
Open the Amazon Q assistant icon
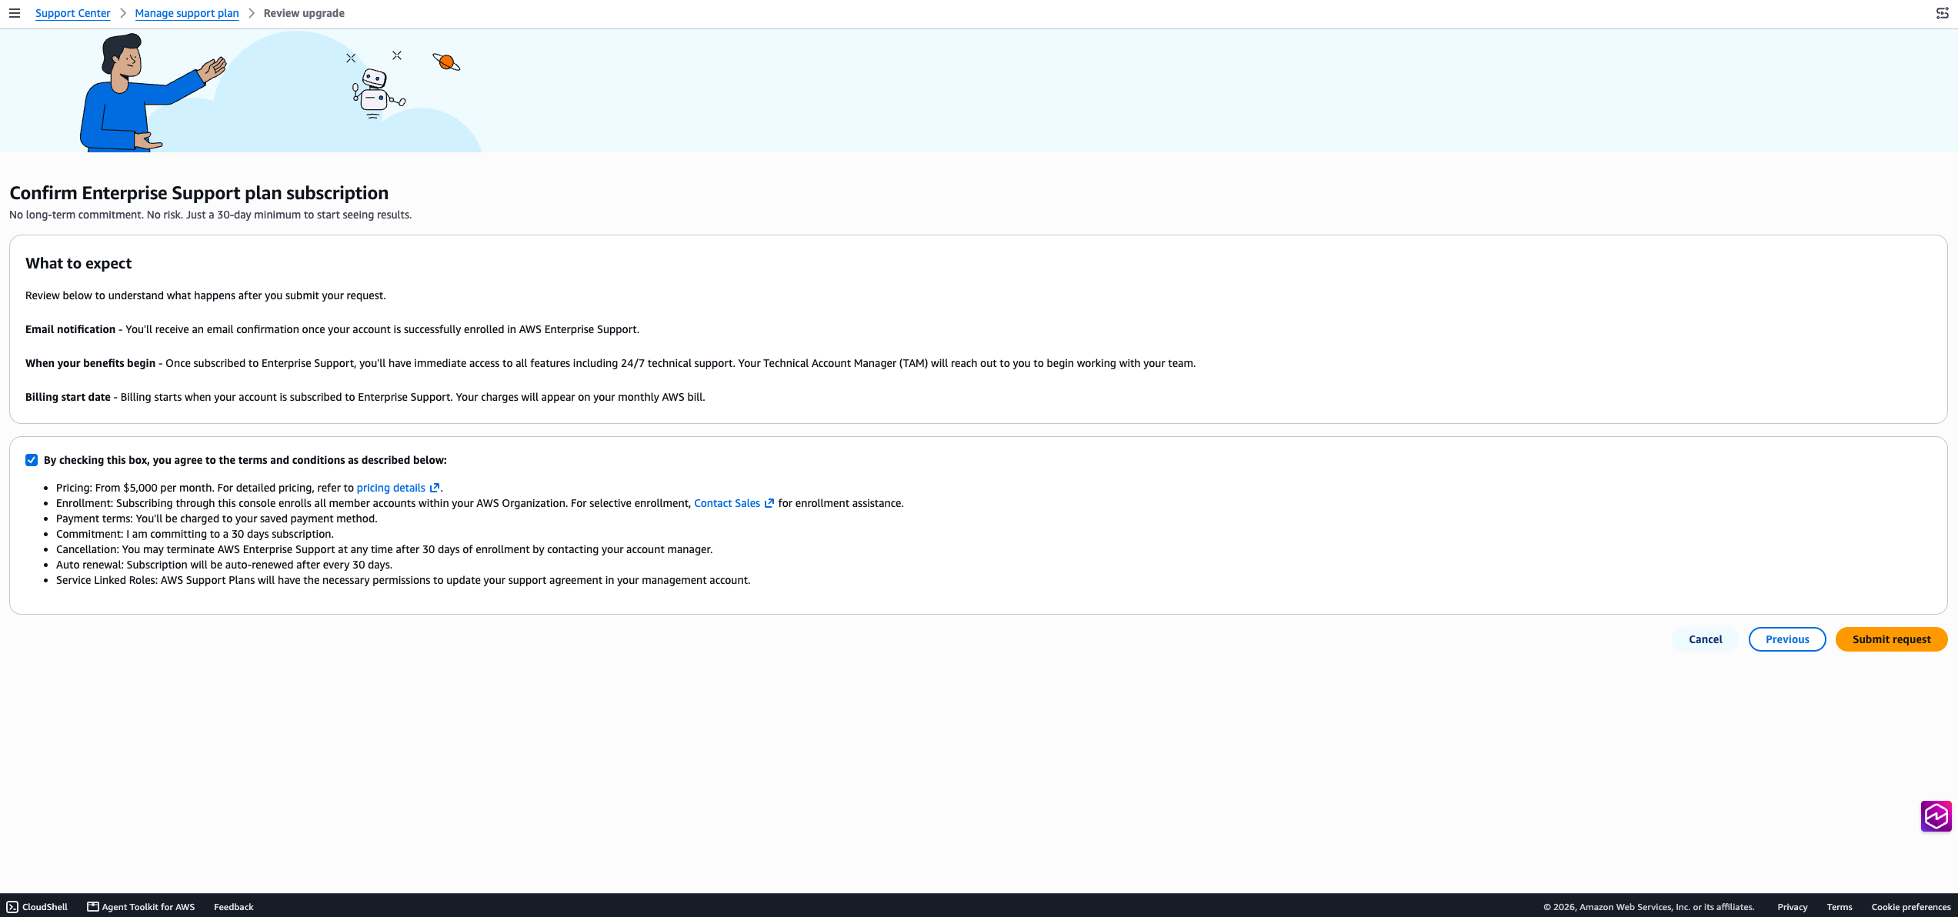tap(1936, 816)
